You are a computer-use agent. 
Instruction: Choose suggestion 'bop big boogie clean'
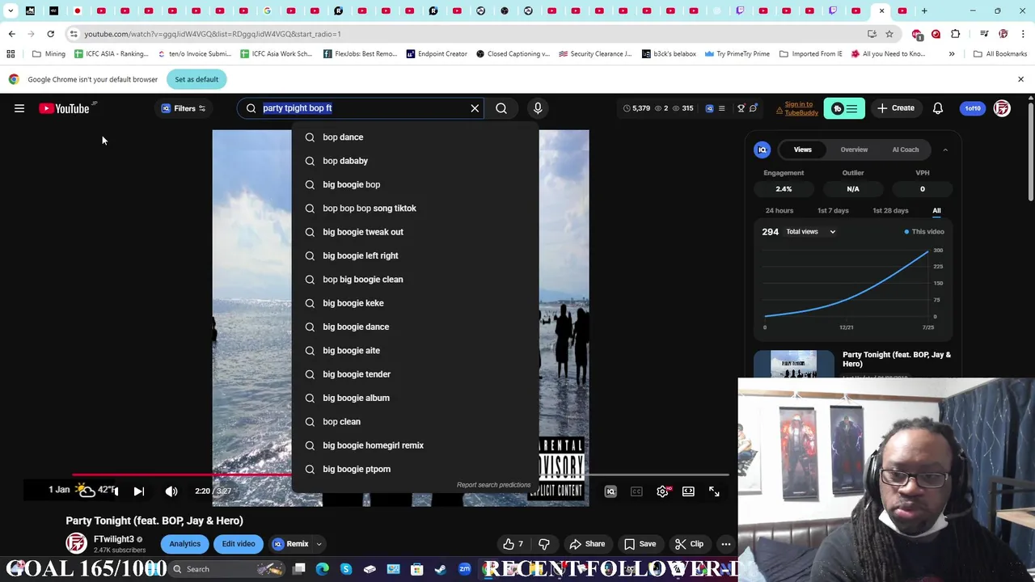[415, 280]
